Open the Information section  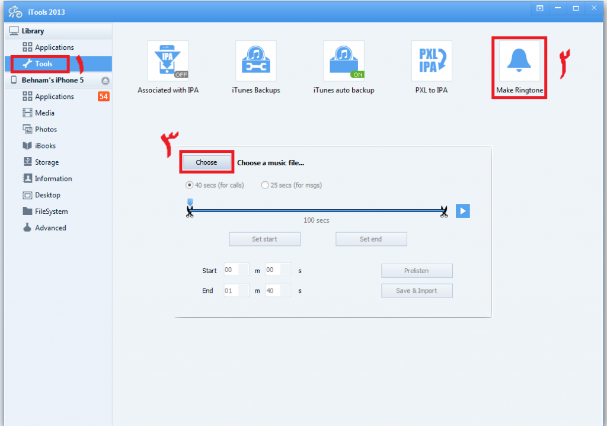59,178
